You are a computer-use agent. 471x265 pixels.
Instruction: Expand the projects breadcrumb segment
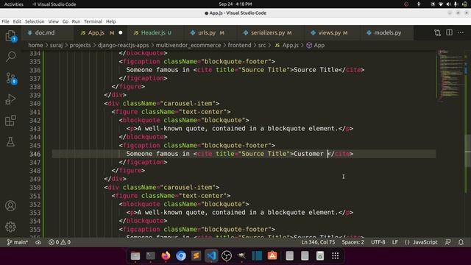tap(80, 45)
